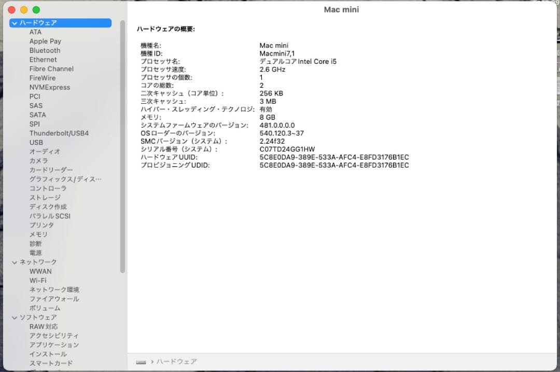Collapse the ソフトウェア section
This screenshot has height=372, width=560.
point(13,317)
